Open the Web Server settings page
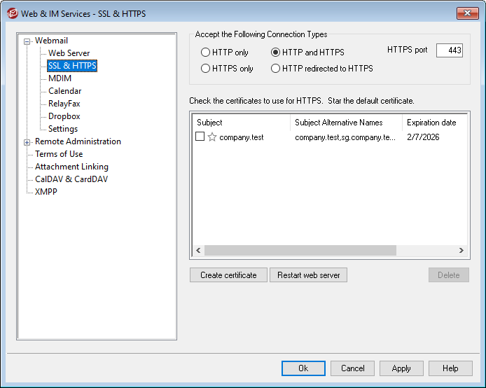 tap(69, 53)
